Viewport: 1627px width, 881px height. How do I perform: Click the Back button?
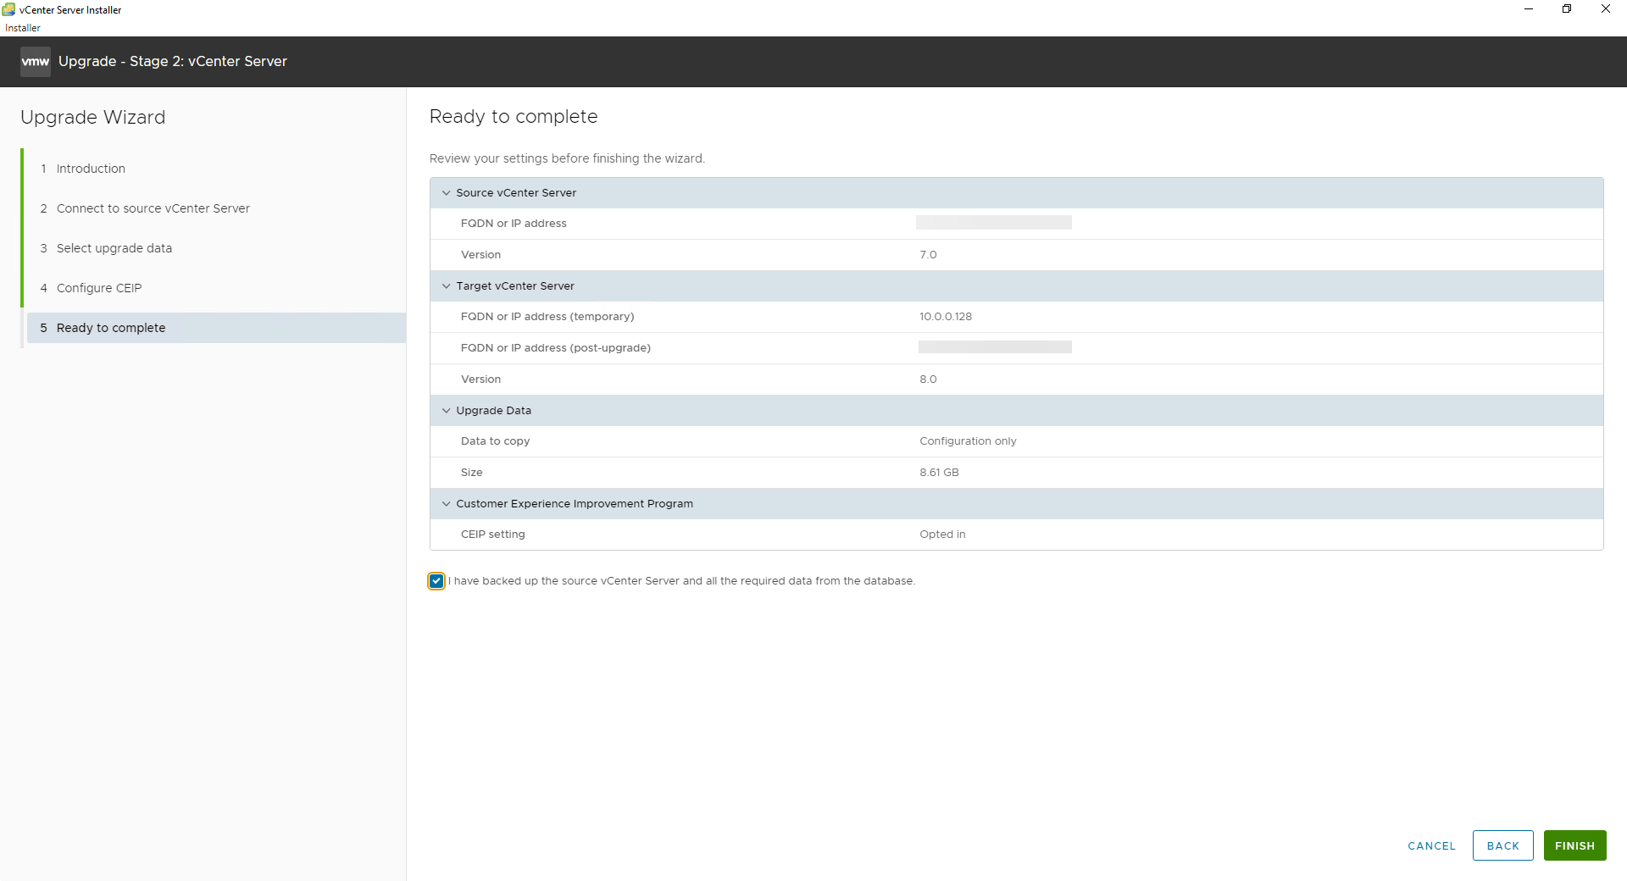click(1502, 845)
